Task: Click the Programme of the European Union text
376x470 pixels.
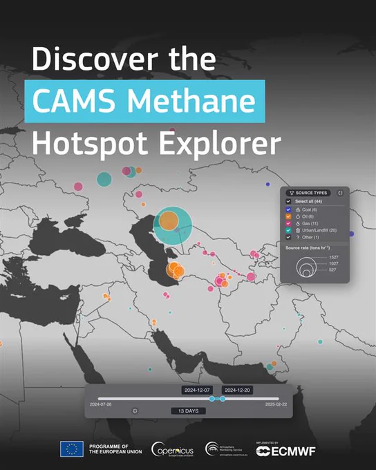Action: [x=115, y=449]
